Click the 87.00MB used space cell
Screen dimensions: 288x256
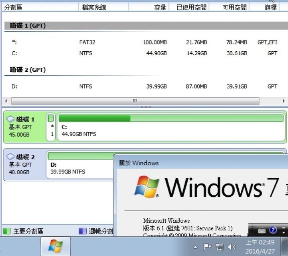[x=196, y=87]
